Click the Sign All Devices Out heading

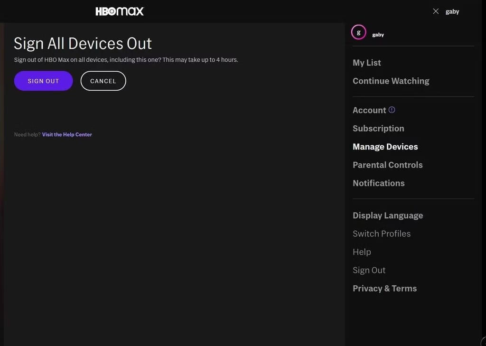pyautogui.click(x=83, y=43)
